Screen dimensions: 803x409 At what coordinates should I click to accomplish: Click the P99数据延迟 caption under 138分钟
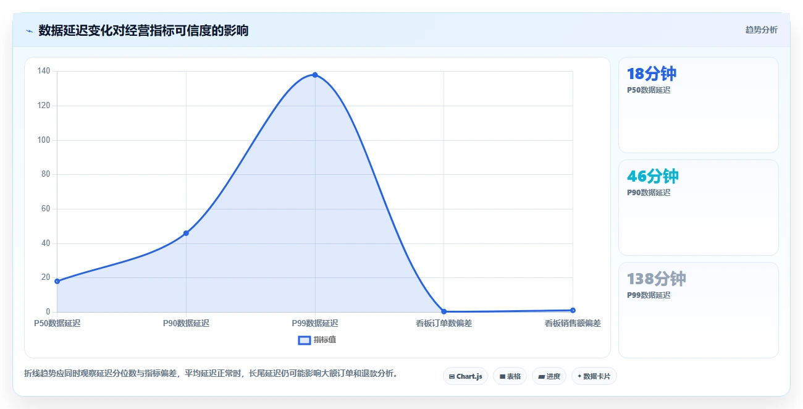(649, 295)
